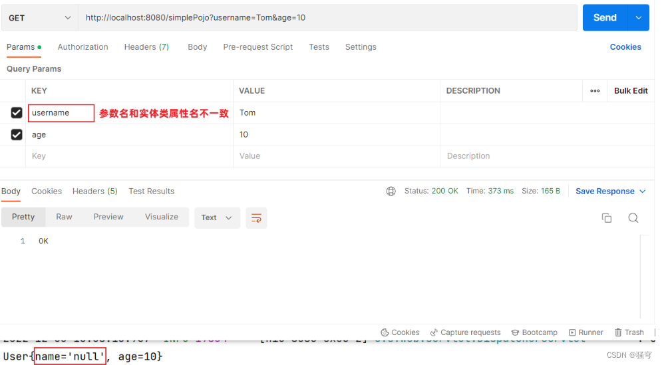Open Trash from the status bar
The image size is (662, 365).
(629, 332)
